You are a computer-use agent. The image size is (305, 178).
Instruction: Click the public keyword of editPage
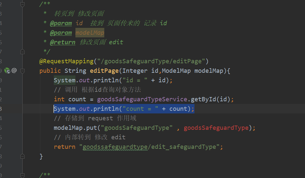click(50, 71)
